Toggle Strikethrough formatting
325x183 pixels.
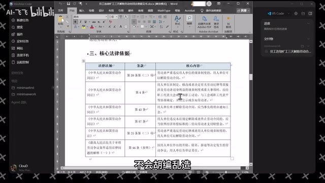[x=94, y=22]
